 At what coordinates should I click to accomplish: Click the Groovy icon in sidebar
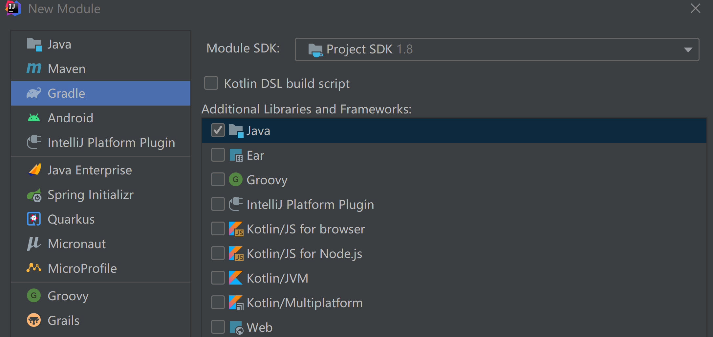coord(34,296)
